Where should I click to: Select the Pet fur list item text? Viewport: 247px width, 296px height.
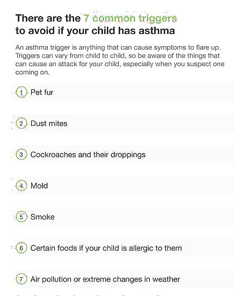click(42, 93)
